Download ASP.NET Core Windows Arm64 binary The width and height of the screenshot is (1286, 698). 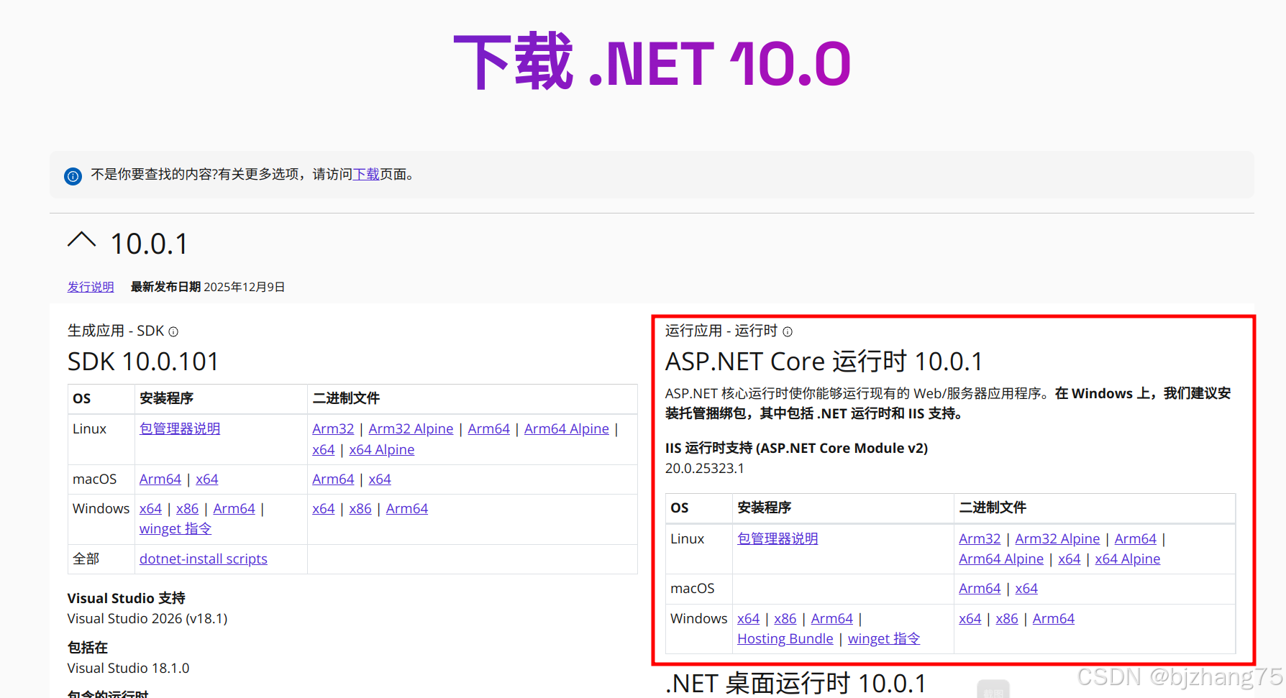click(x=1054, y=618)
